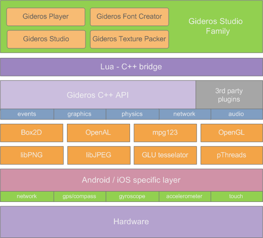263x238 pixels.
Task: Select the gyroscope cell
Action: click(x=132, y=196)
